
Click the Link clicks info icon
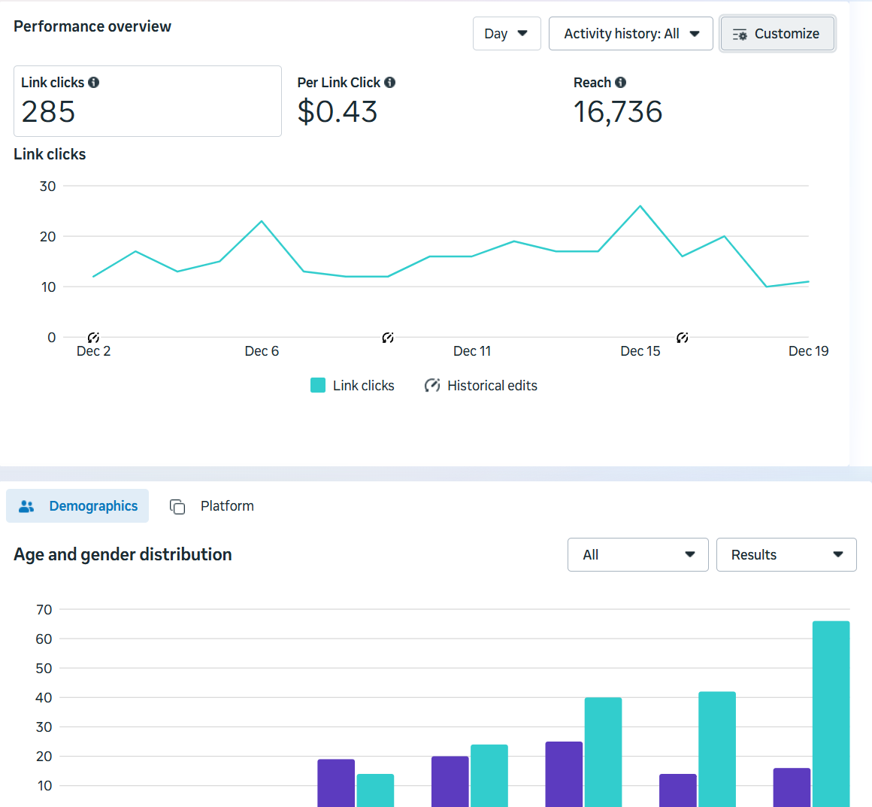point(94,82)
